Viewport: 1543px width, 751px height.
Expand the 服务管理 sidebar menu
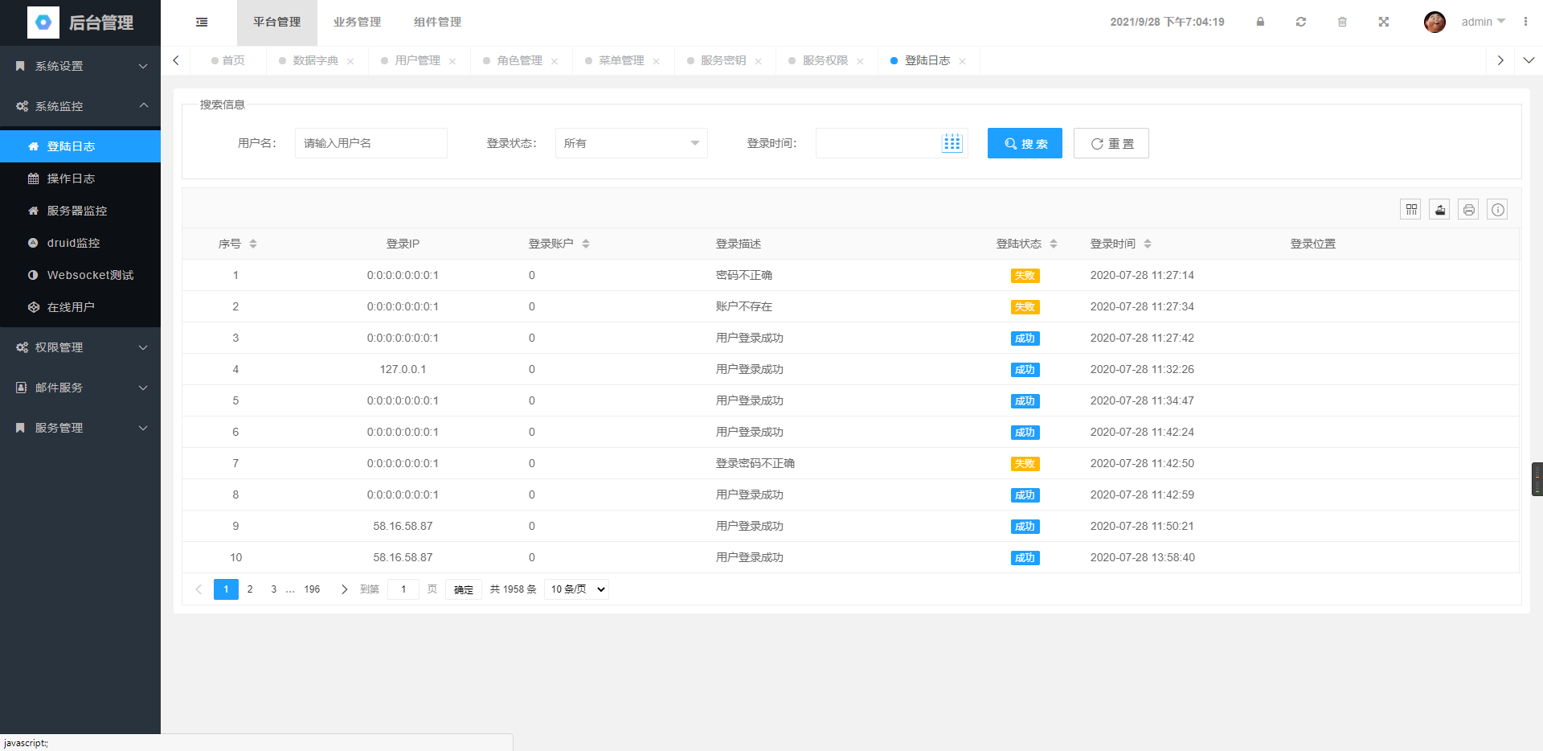(80, 428)
